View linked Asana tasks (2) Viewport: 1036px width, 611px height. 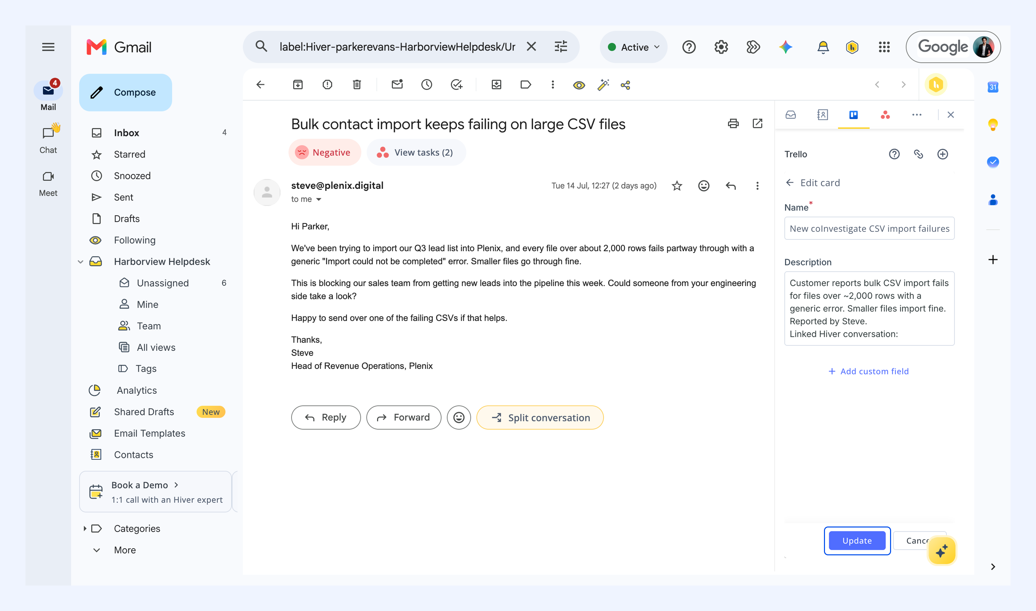[416, 153]
